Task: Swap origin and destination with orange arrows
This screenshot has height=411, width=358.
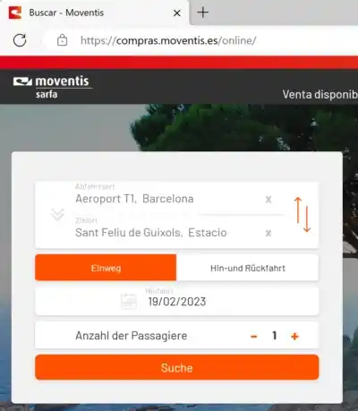Action: pyautogui.click(x=303, y=215)
